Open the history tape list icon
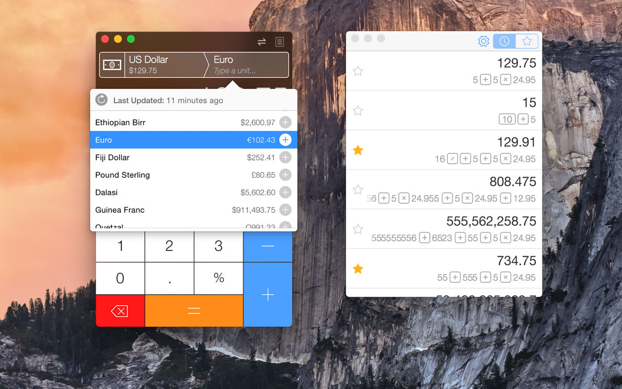Screen dimensions: 622x389 click(x=279, y=42)
